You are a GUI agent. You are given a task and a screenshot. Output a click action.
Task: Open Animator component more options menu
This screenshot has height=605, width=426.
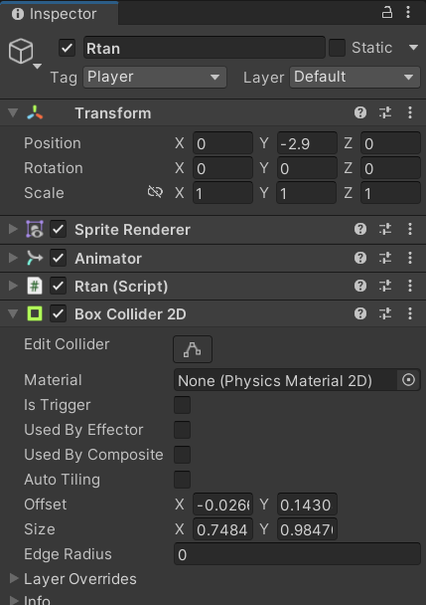pos(410,258)
